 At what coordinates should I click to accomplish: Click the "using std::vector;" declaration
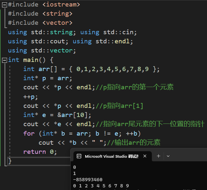[42, 51]
